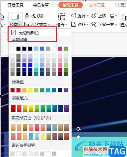Click the 旋转 rotate icon
Screen dimensions: 127x157
[73, 16]
